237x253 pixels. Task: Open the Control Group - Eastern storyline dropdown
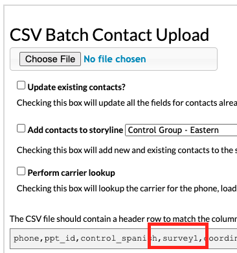(181, 130)
